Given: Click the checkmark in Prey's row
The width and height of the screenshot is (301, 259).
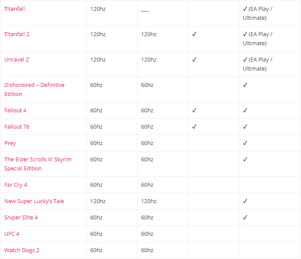Looking at the screenshot, I should pos(245,143).
